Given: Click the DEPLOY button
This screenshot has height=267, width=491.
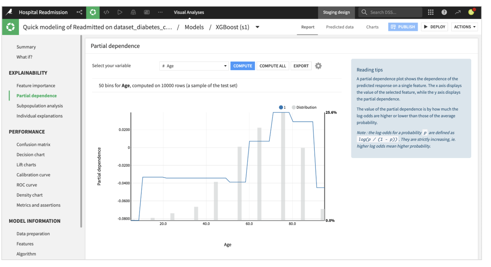Looking at the screenshot, I should 435,27.
